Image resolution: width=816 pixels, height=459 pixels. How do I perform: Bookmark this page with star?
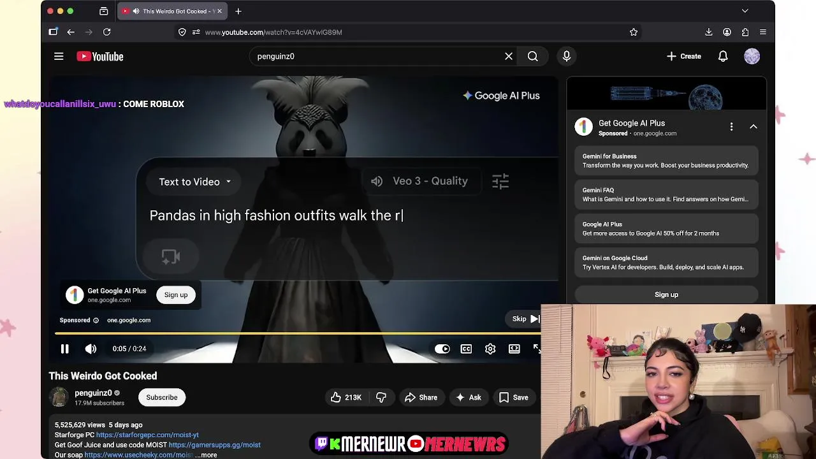tap(634, 32)
